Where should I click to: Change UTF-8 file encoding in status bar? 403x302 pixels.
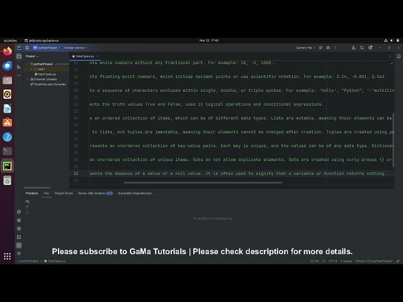[x=332, y=261]
